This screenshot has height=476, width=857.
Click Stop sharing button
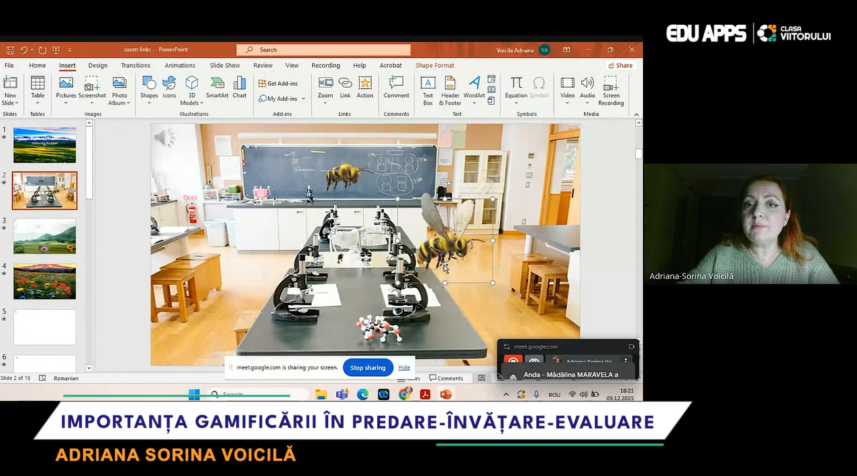pos(368,367)
